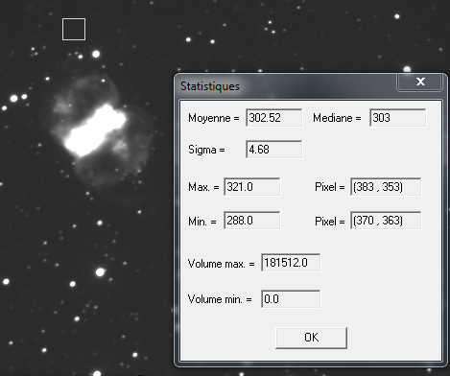Click the Sigma field showing 4.68
Viewport: 450px width, 376px height.
pos(273,150)
